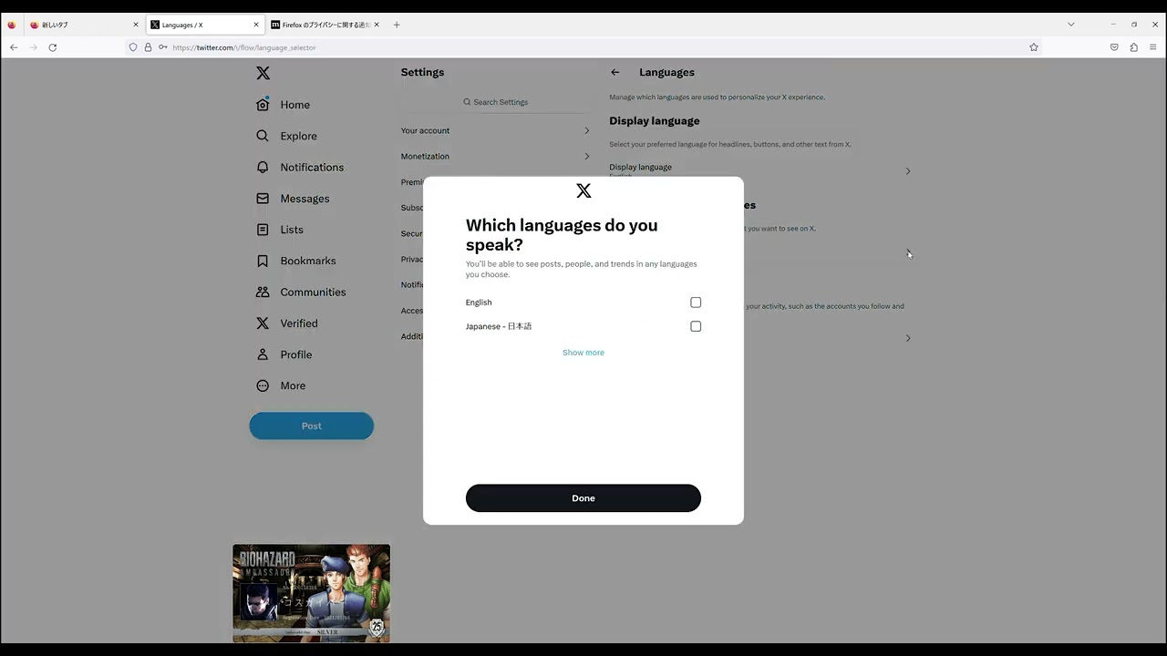Open Notifications bell in sidebar

(263, 168)
